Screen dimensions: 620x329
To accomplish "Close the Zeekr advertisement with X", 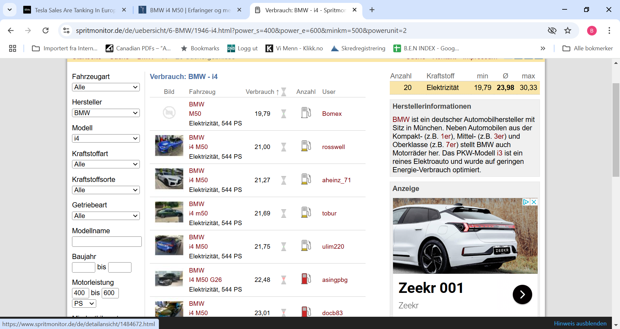I will 534,202.
